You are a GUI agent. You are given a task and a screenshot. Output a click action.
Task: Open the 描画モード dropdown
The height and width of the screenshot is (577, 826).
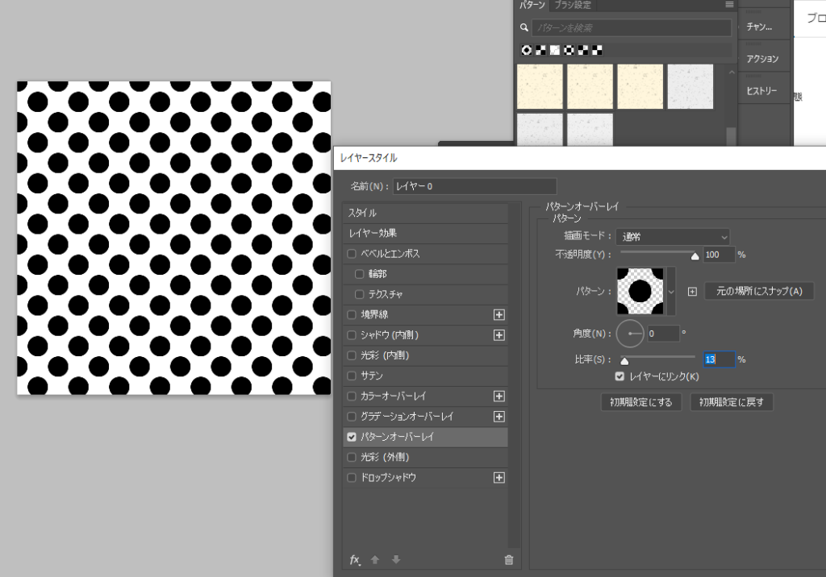point(673,237)
